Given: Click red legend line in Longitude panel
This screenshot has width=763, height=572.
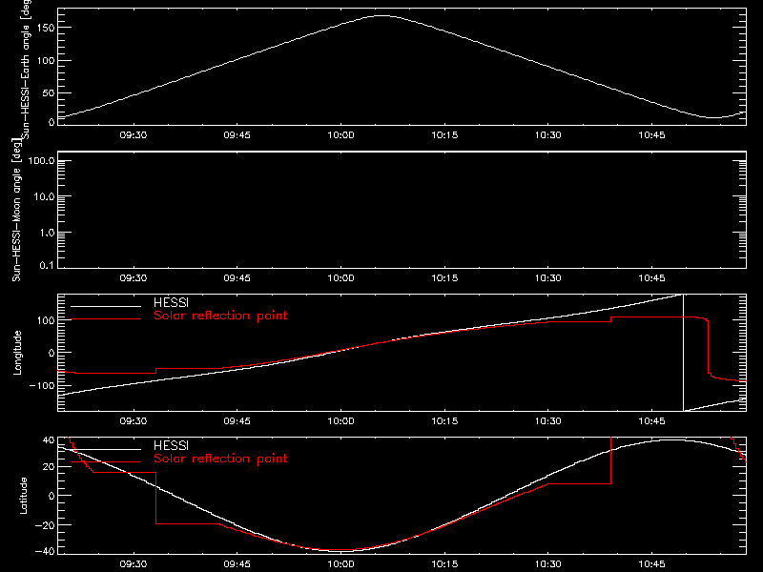Looking at the screenshot, I should [x=106, y=319].
